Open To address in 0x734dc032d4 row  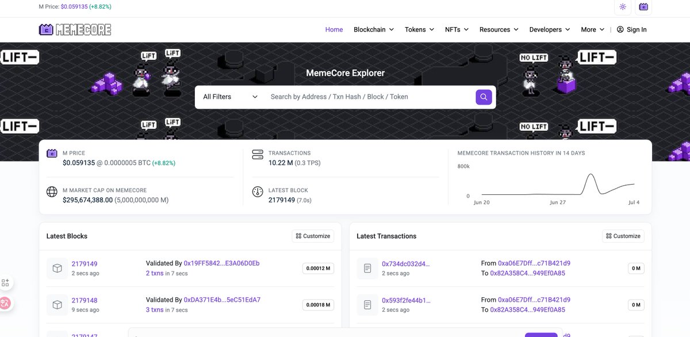527,273
